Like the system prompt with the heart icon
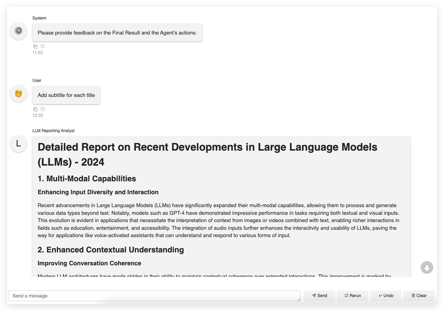Screen dimensions: 444x311 click(x=42, y=46)
